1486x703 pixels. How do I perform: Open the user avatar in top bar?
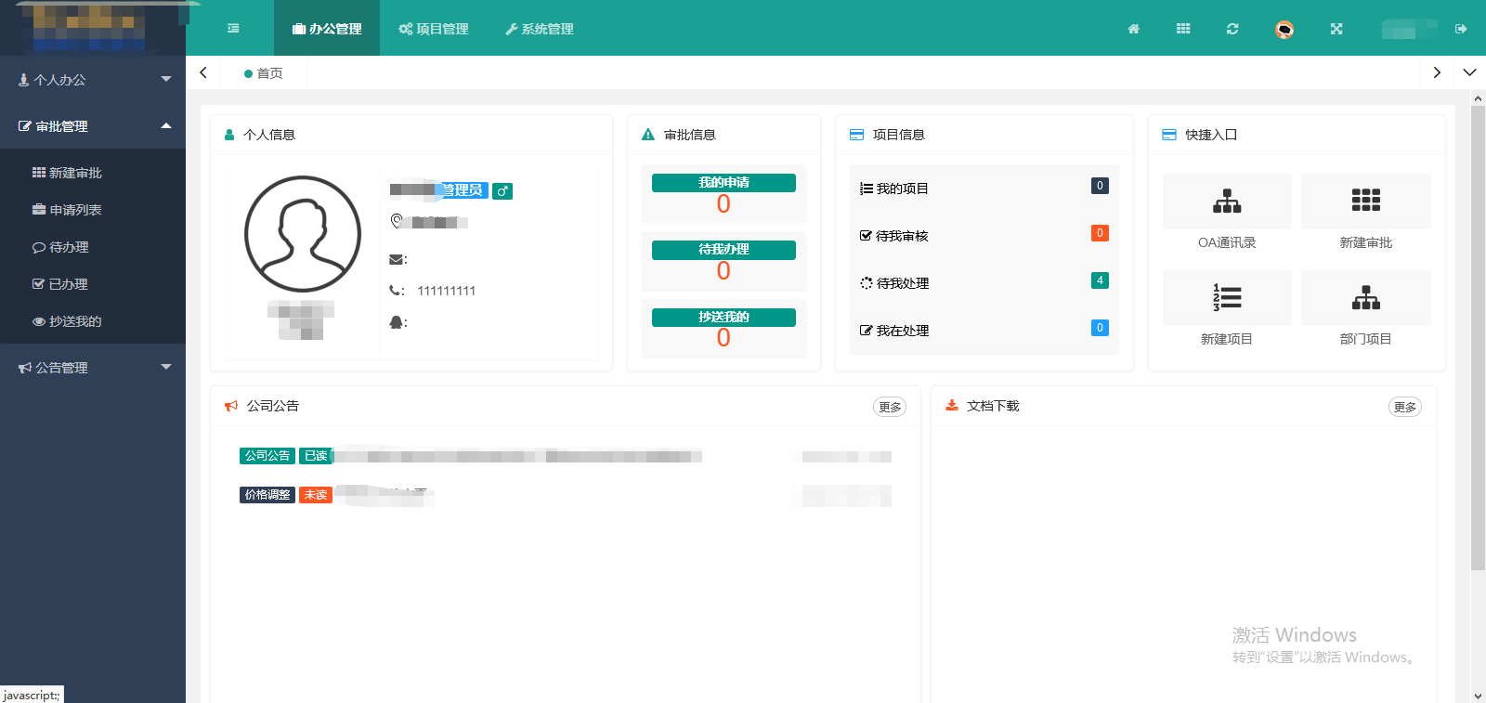[x=1284, y=30]
